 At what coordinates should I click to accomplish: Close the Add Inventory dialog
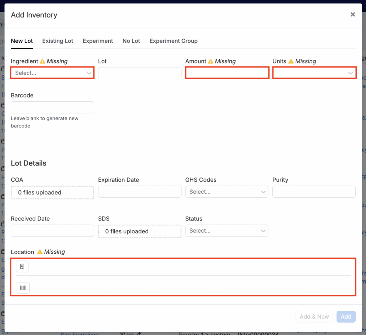[x=352, y=15]
